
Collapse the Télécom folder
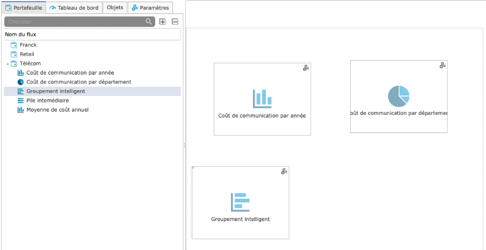pyautogui.click(x=8, y=63)
